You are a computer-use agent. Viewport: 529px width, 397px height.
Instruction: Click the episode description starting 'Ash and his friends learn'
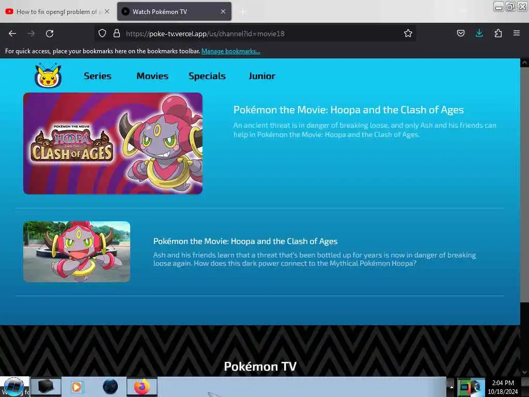[x=315, y=259]
